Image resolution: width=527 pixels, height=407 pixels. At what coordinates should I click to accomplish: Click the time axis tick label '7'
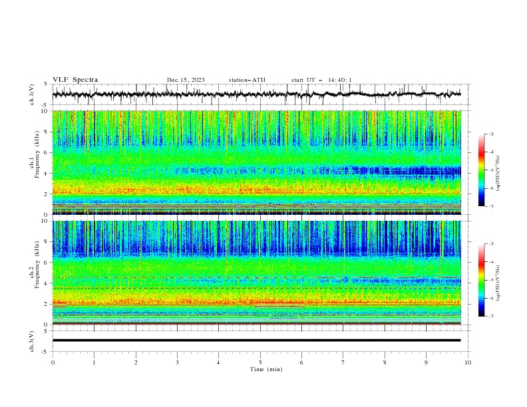click(x=343, y=362)
